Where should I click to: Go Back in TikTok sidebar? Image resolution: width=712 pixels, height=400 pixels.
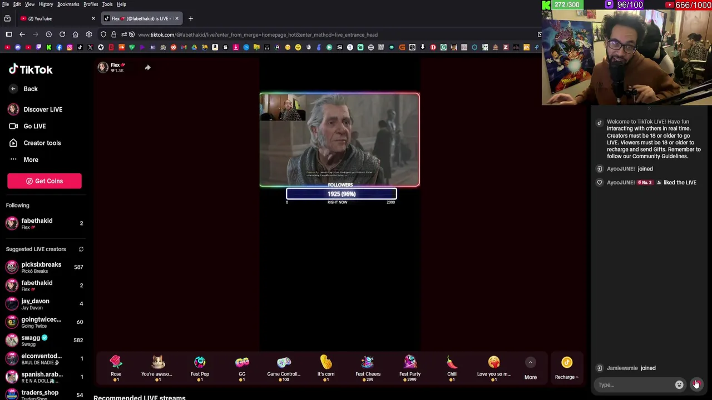pyautogui.click(x=23, y=89)
